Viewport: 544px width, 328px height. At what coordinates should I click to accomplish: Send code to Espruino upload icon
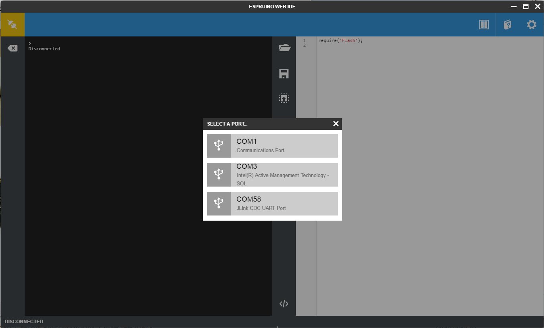284,98
